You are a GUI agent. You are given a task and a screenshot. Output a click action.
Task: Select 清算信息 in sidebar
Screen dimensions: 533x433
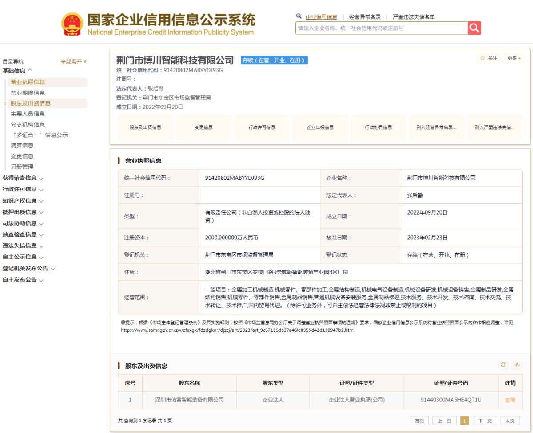22,145
